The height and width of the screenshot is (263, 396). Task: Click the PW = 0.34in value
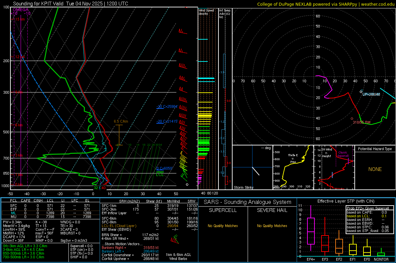[x=12, y=222]
